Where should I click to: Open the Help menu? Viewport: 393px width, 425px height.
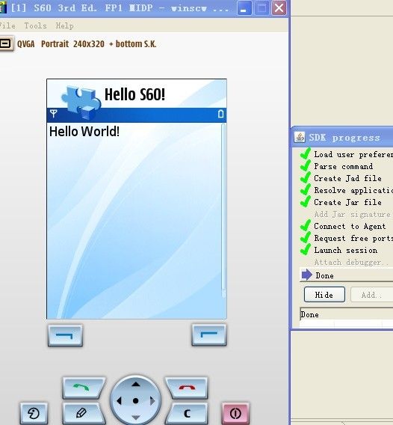click(x=64, y=25)
